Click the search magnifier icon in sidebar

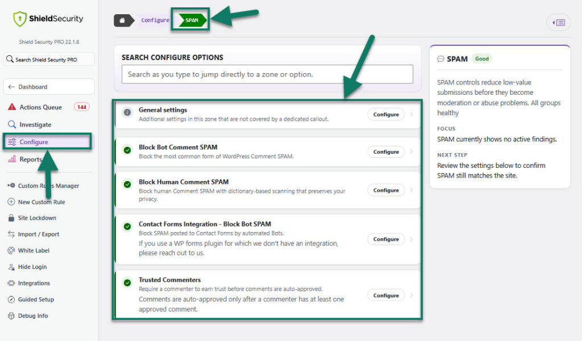coord(10,59)
